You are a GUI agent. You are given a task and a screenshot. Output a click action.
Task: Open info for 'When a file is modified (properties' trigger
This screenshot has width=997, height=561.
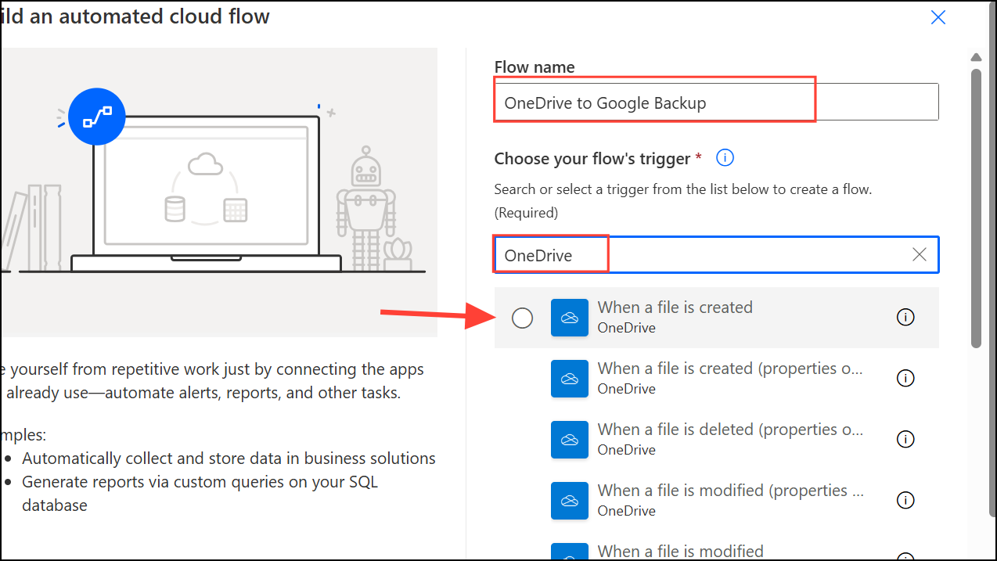coord(905,501)
